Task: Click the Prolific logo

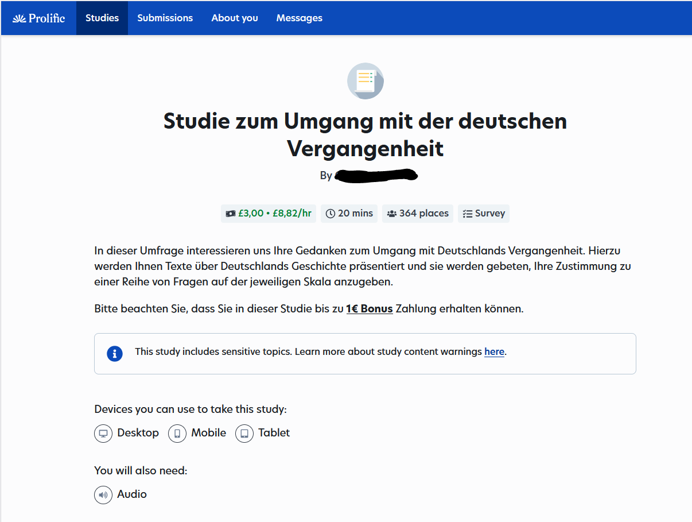Action: (39, 18)
